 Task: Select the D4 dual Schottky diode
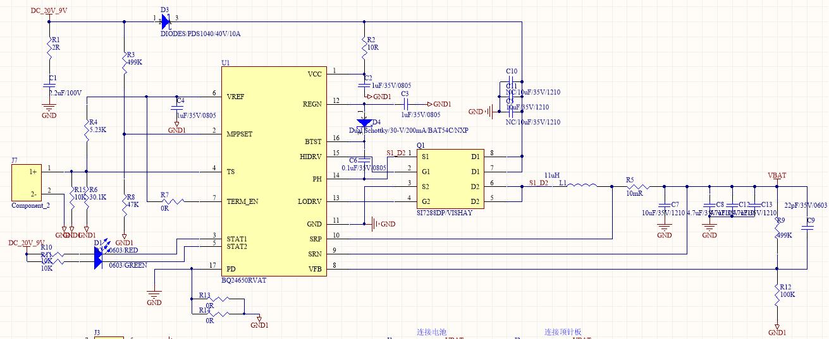(x=364, y=122)
